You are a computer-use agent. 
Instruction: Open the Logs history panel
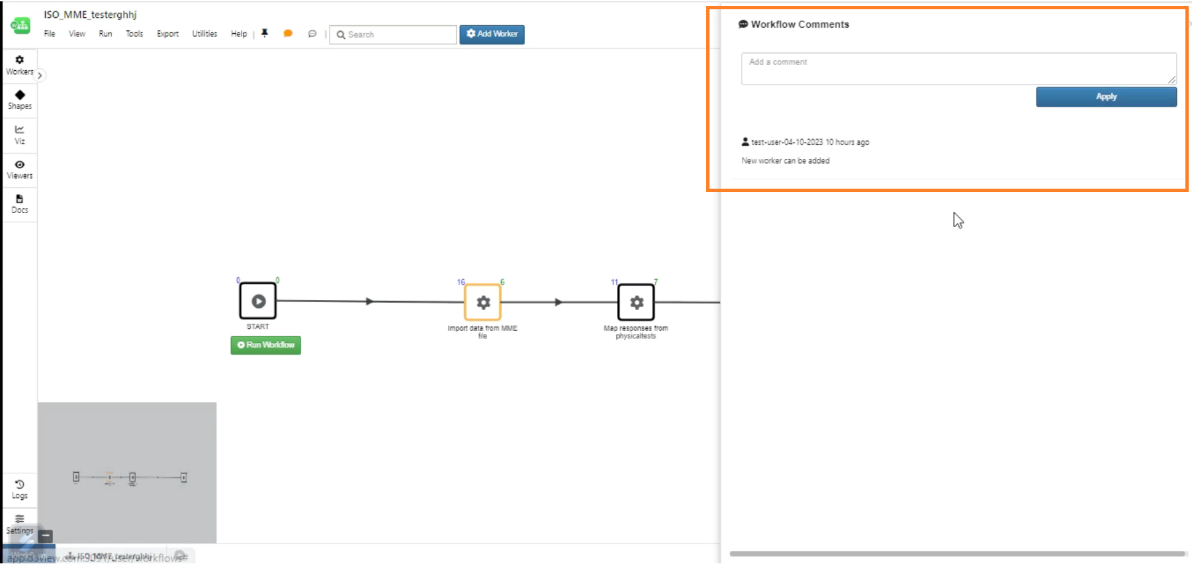pos(19,489)
